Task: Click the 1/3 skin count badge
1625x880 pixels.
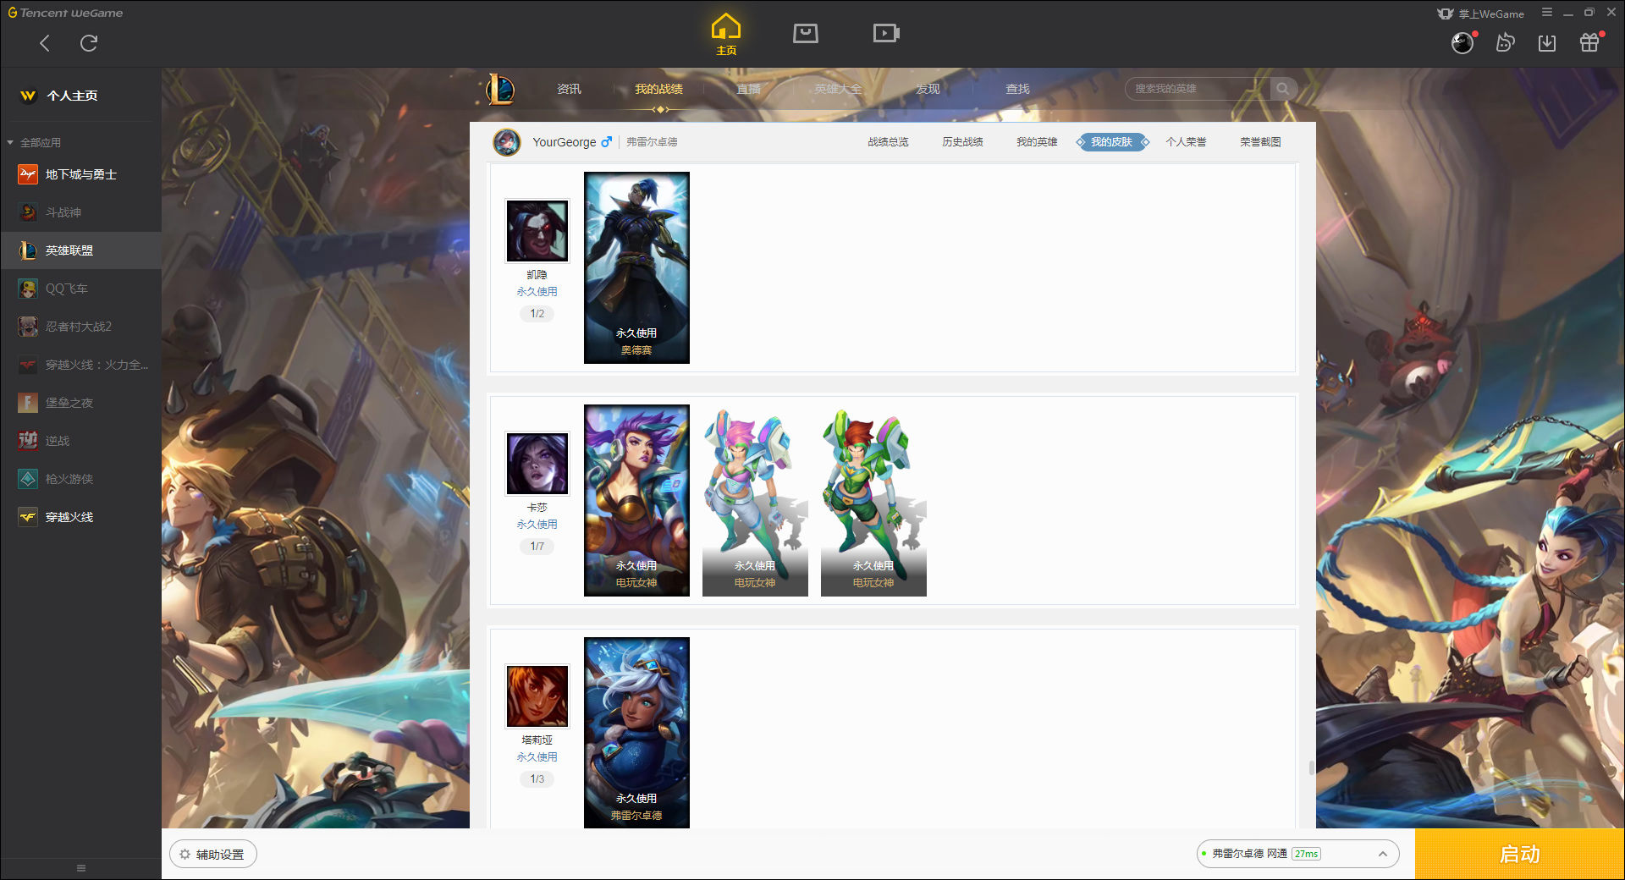Action: coord(537,779)
